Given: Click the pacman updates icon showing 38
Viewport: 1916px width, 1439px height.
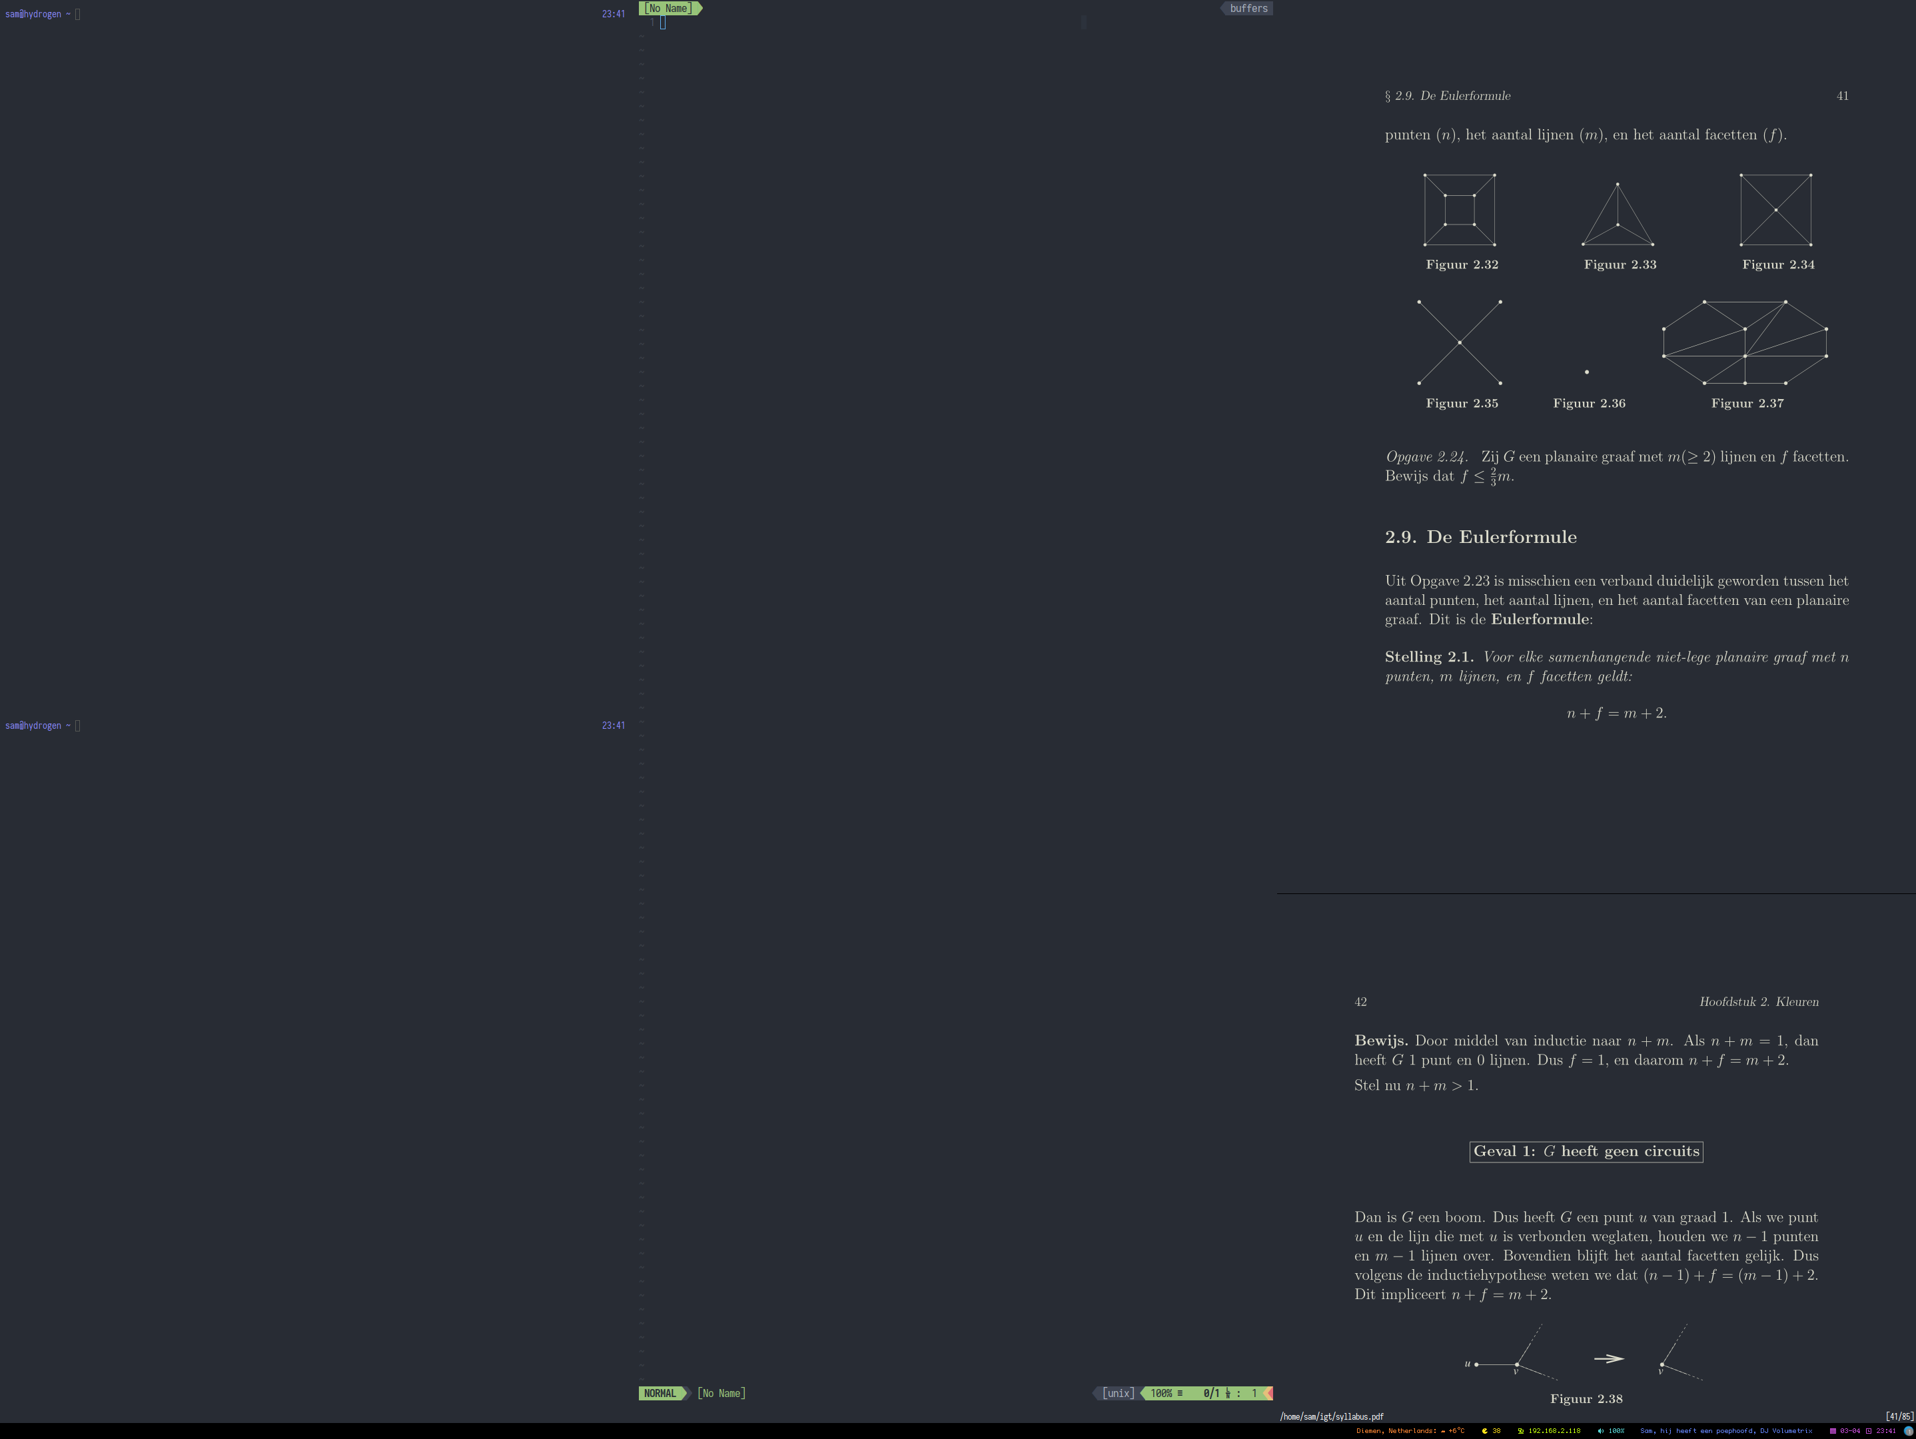Looking at the screenshot, I should [1485, 1431].
